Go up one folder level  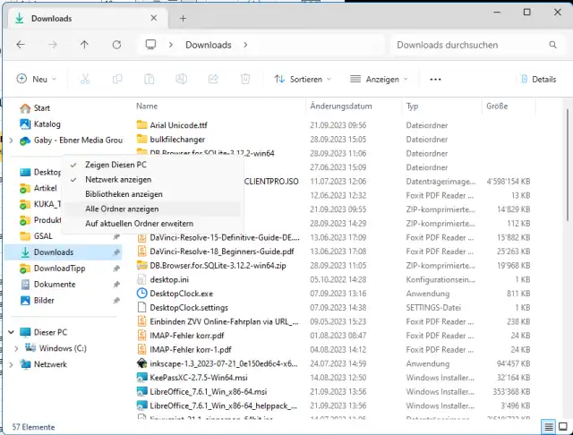tap(84, 45)
